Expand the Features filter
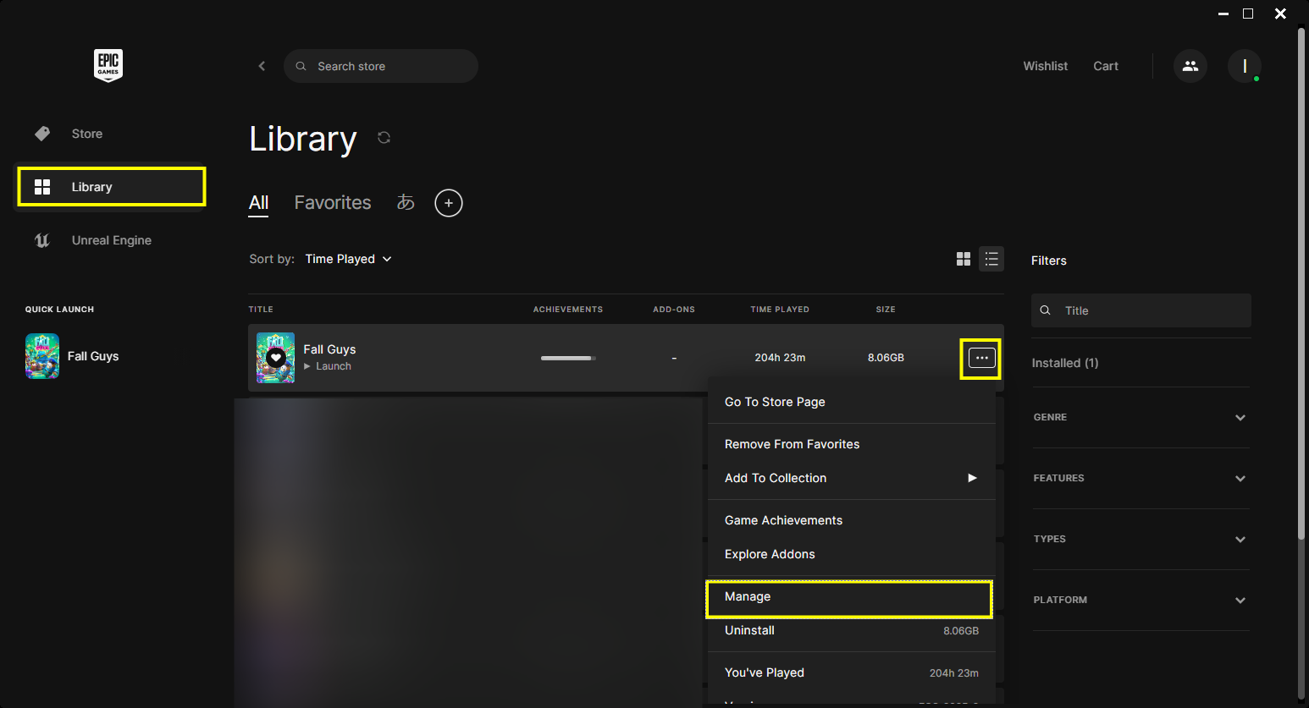The height and width of the screenshot is (708, 1309). 1141,478
